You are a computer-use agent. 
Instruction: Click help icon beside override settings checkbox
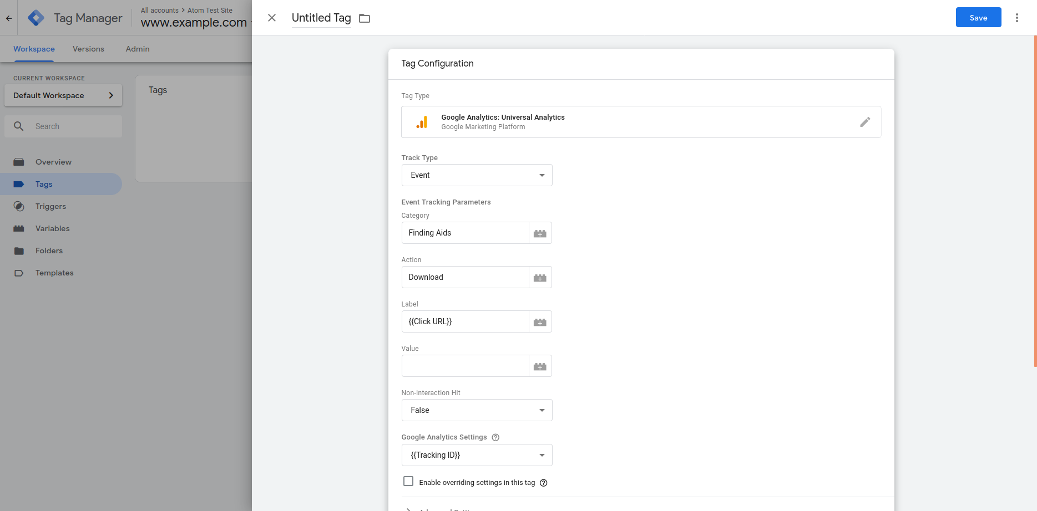coord(544,483)
